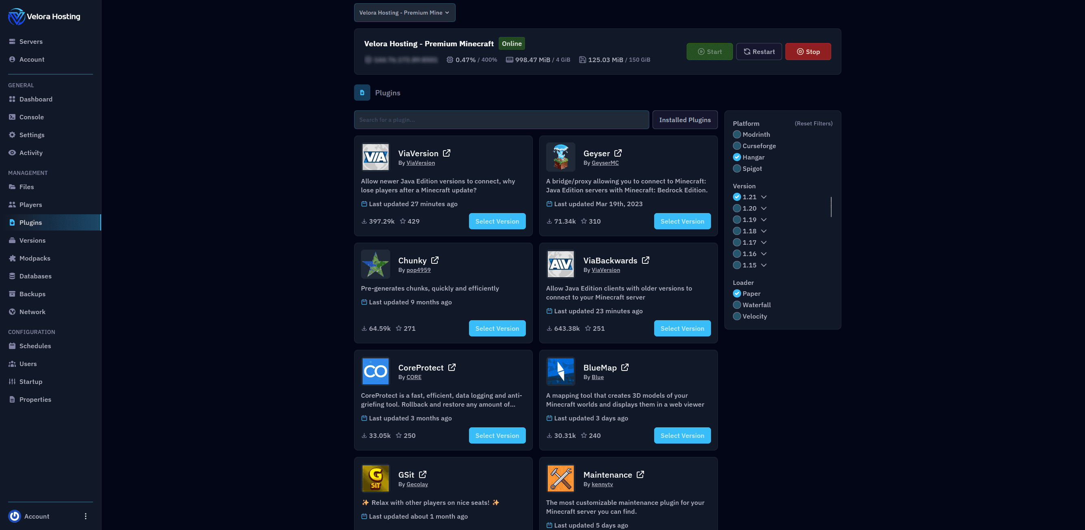Select the Modpacks section

point(35,258)
